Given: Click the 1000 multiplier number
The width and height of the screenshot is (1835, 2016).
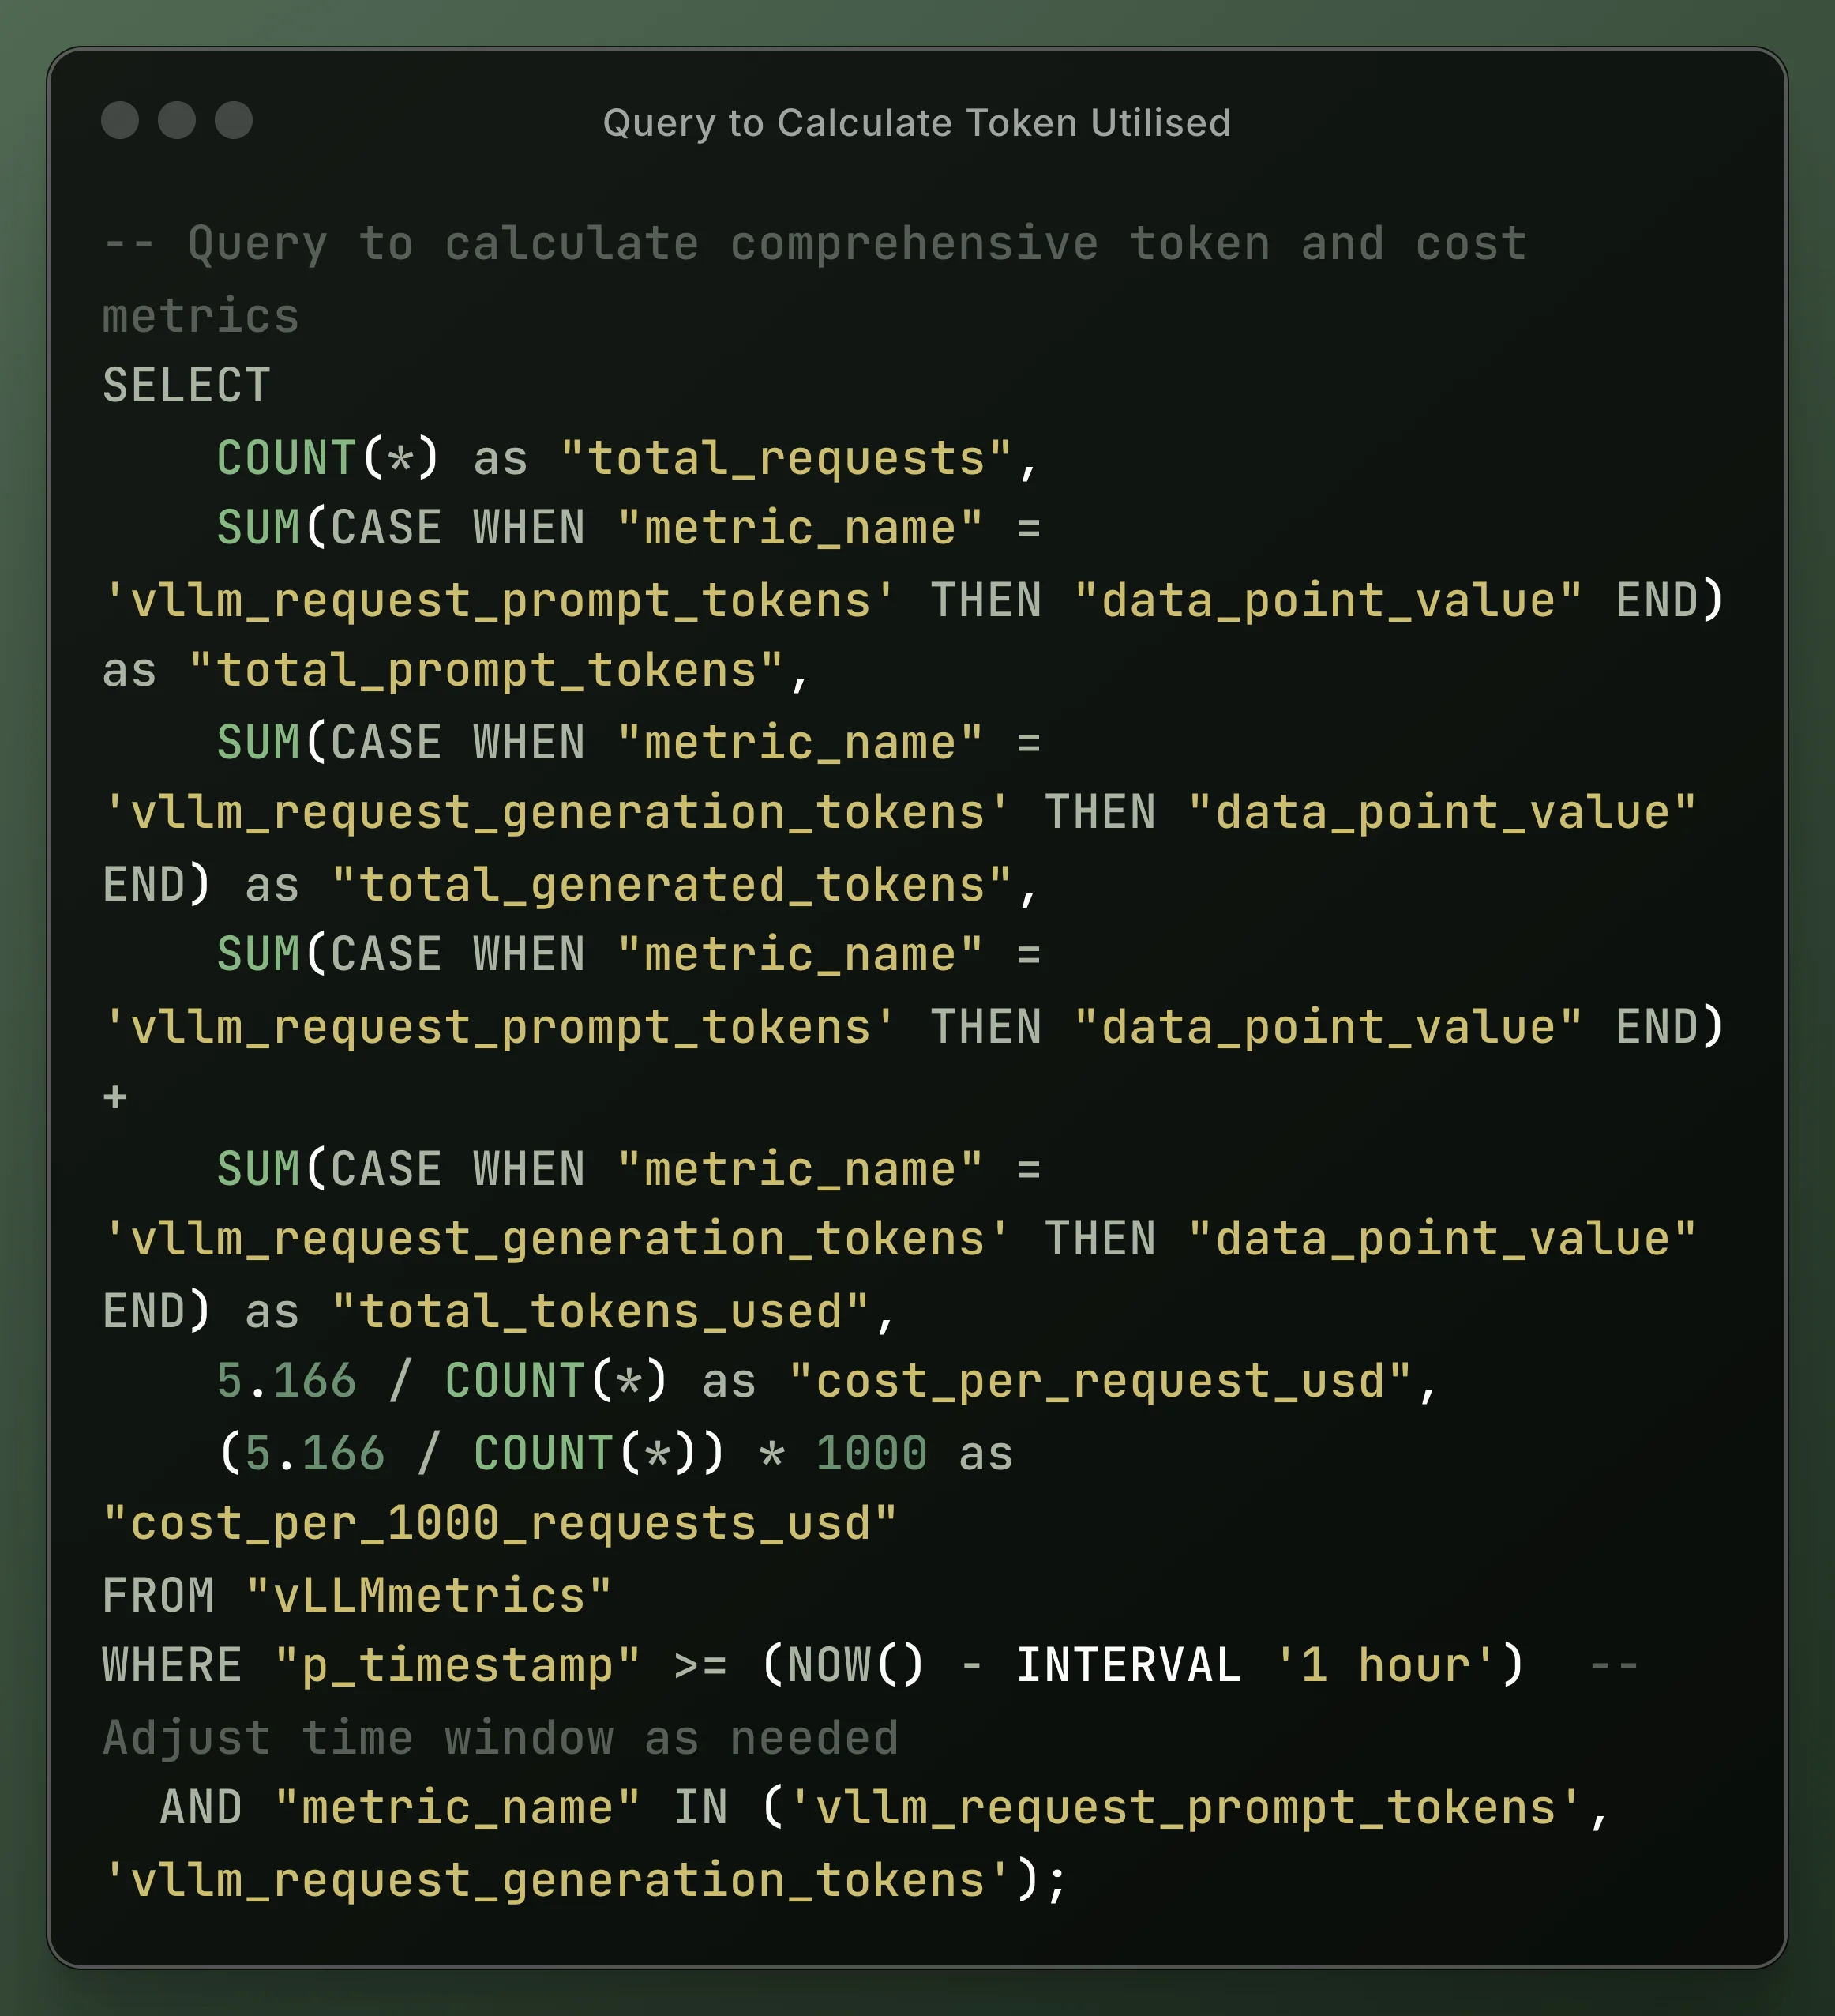Looking at the screenshot, I should coord(872,1454).
